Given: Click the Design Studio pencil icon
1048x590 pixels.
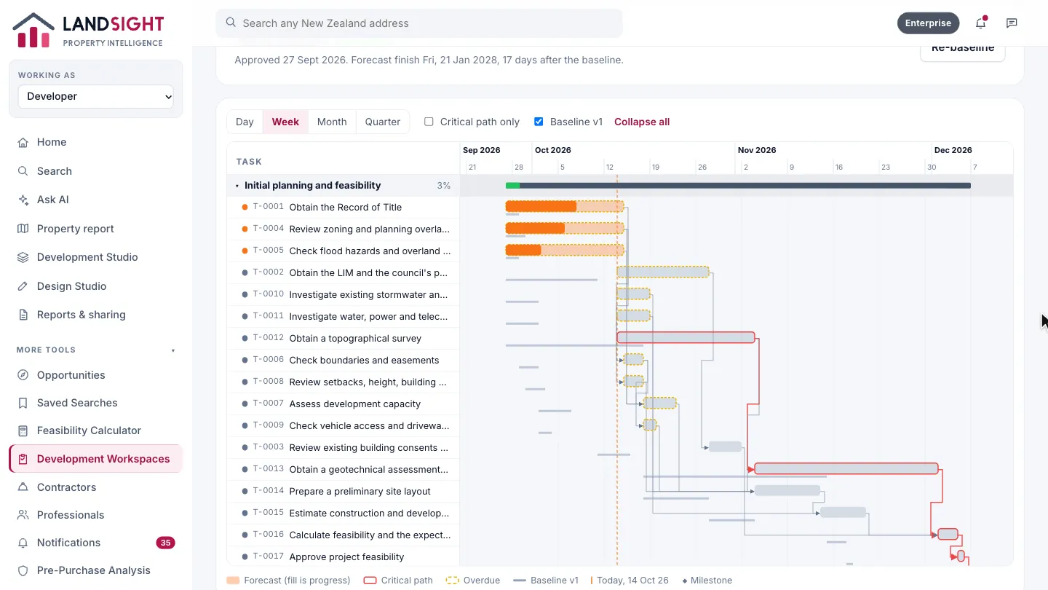Looking at the screenshot, I should tap(23, 286).
